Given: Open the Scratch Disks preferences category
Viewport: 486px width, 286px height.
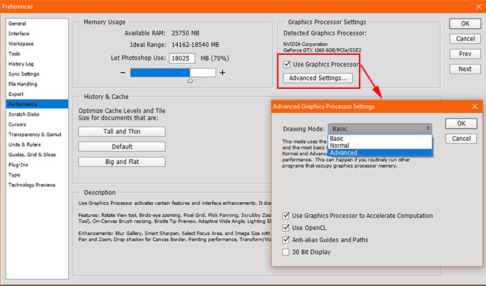Looking at the screenshot, I should point(24,114).
